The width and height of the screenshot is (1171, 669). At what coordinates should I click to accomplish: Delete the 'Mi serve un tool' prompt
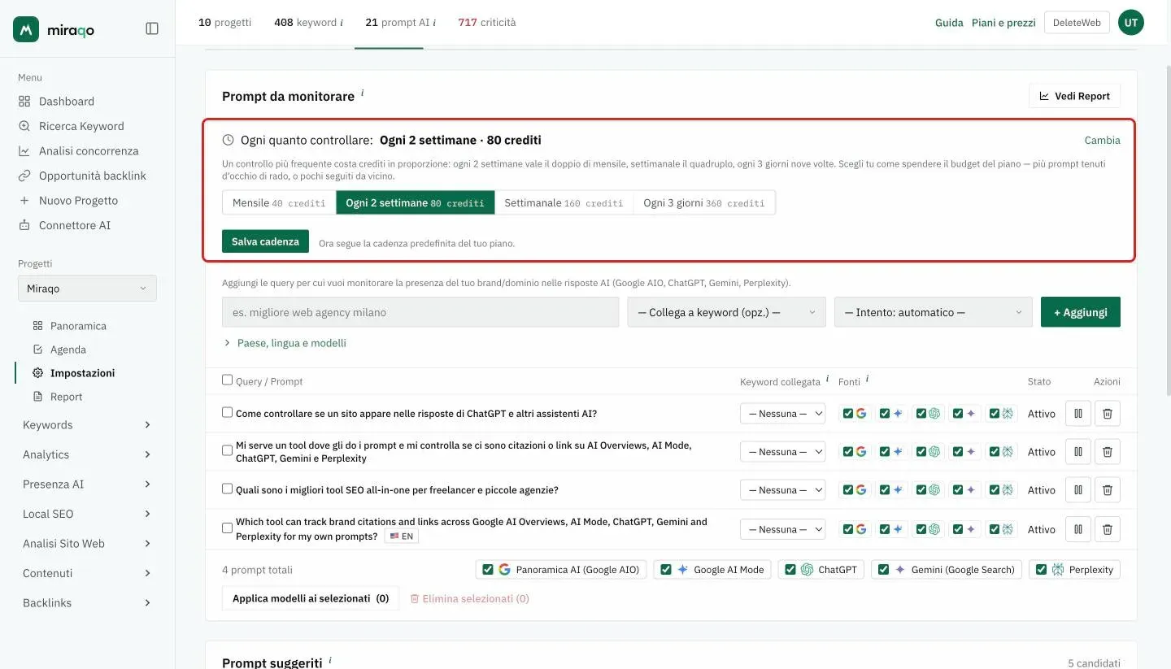[x=1108, y=452]
